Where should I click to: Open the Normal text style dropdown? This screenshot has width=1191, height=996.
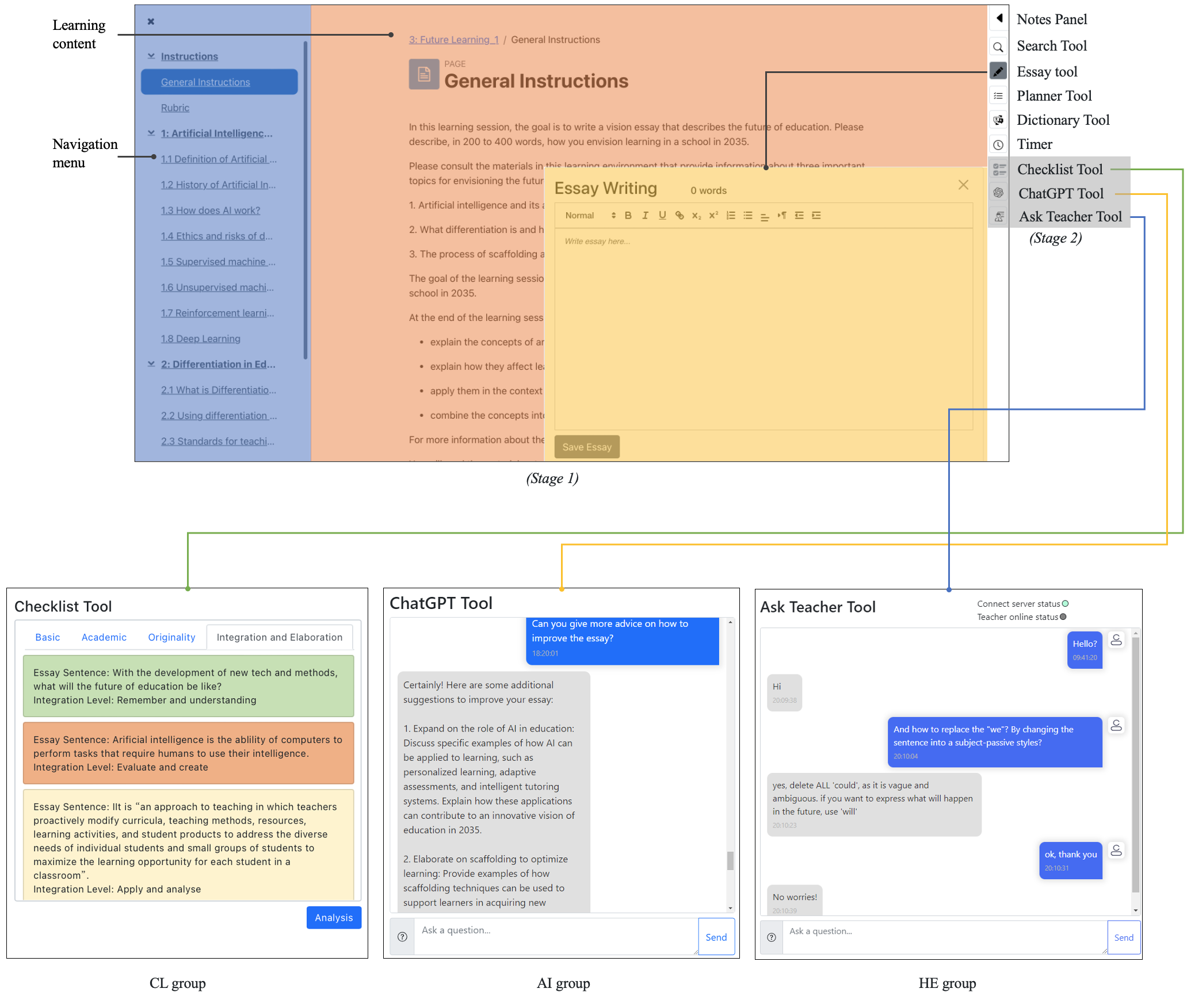pos(590,216)
